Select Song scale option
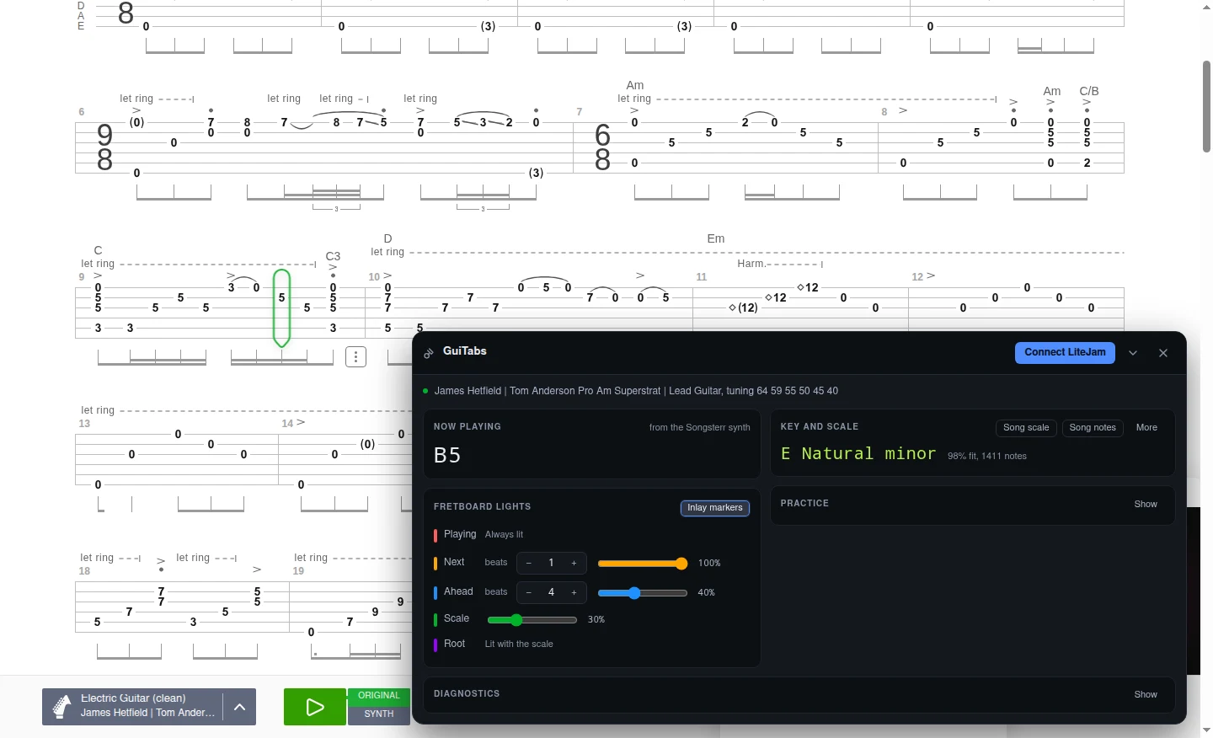 1026,428
